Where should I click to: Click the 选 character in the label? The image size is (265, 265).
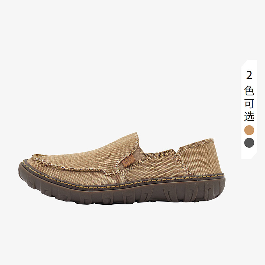[249, 116]
